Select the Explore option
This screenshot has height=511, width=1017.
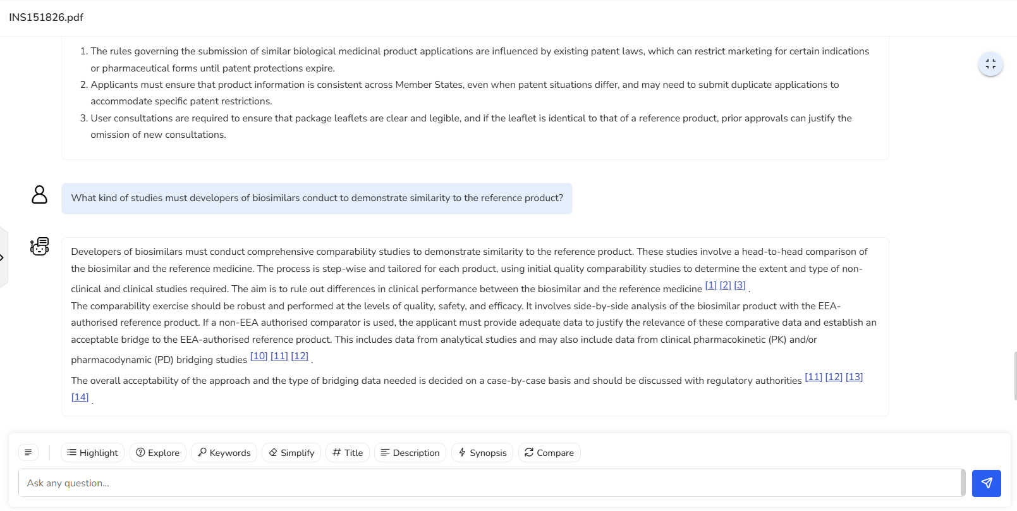coord(158,453)
